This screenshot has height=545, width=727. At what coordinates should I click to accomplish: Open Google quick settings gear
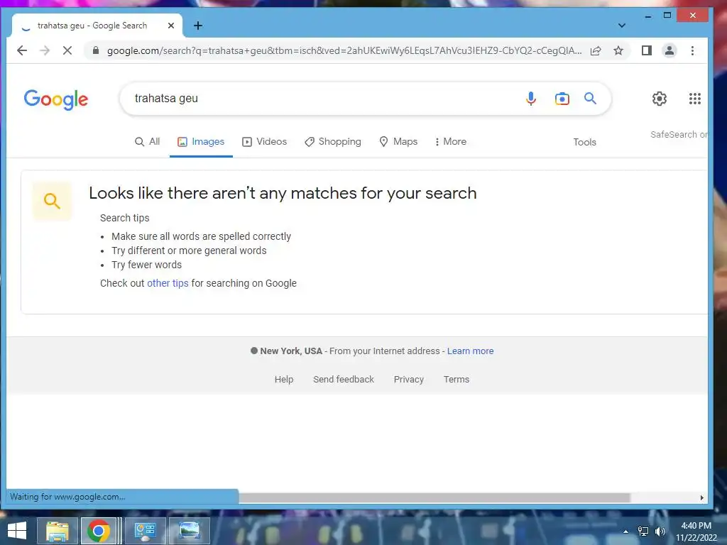[660, 98]
